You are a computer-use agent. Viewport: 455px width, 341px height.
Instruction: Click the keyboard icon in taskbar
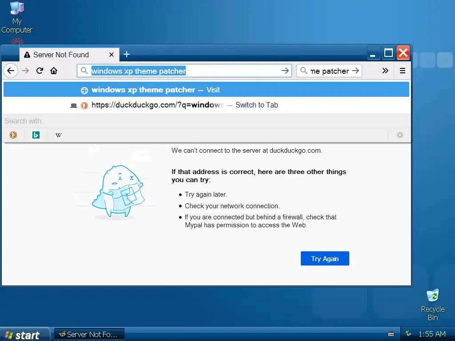[x=391, y=334]
